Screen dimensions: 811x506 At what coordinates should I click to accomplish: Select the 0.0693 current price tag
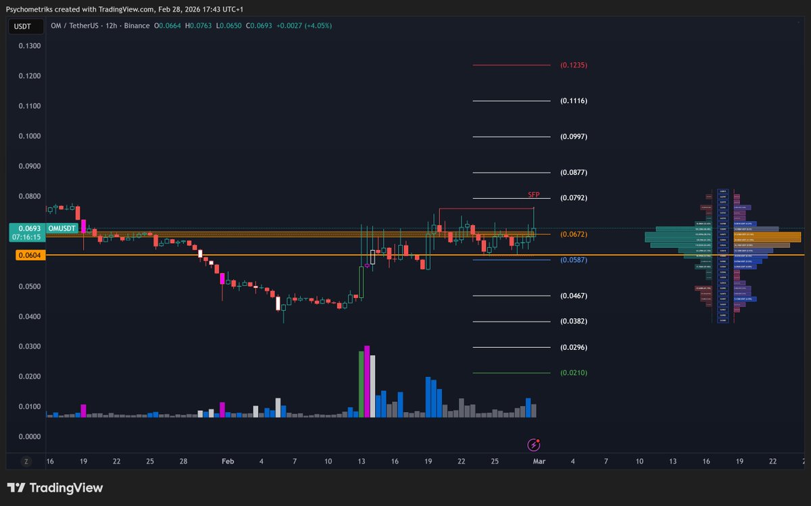[x=26, y=233]
